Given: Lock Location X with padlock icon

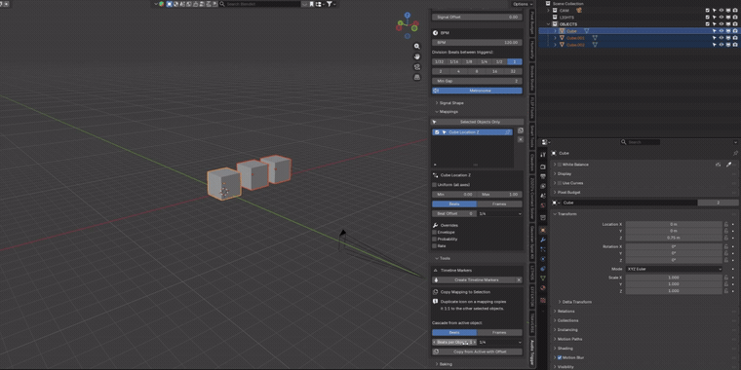Looking at the screenshot, I should (725, 224).
